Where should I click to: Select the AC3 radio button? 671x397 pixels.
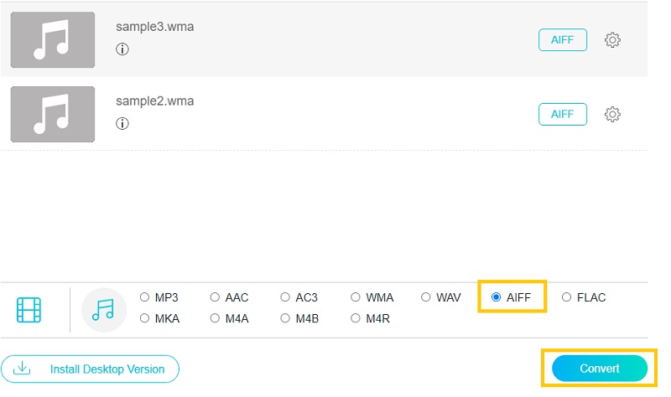286,297
